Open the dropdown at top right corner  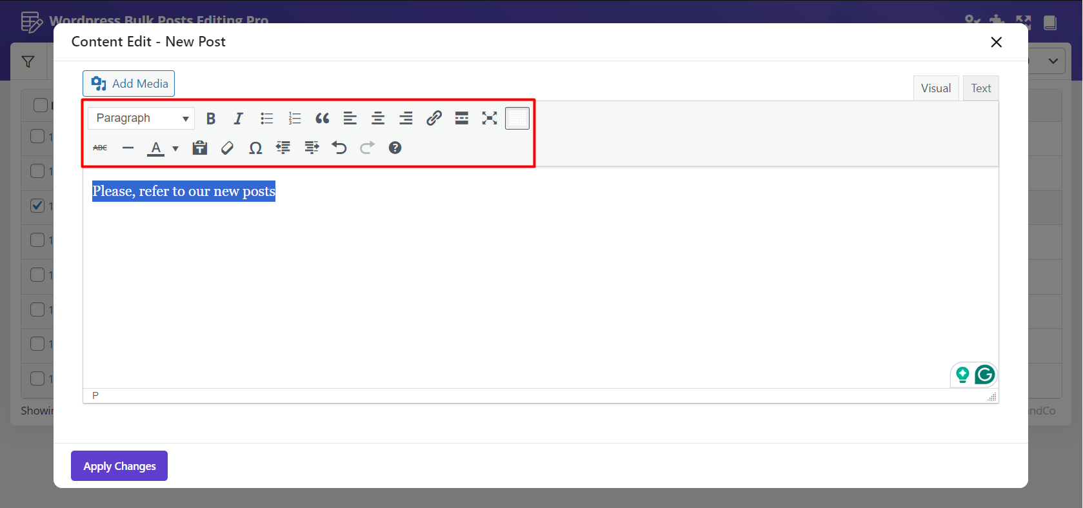pyautogui.click(x=1053, y=61)
